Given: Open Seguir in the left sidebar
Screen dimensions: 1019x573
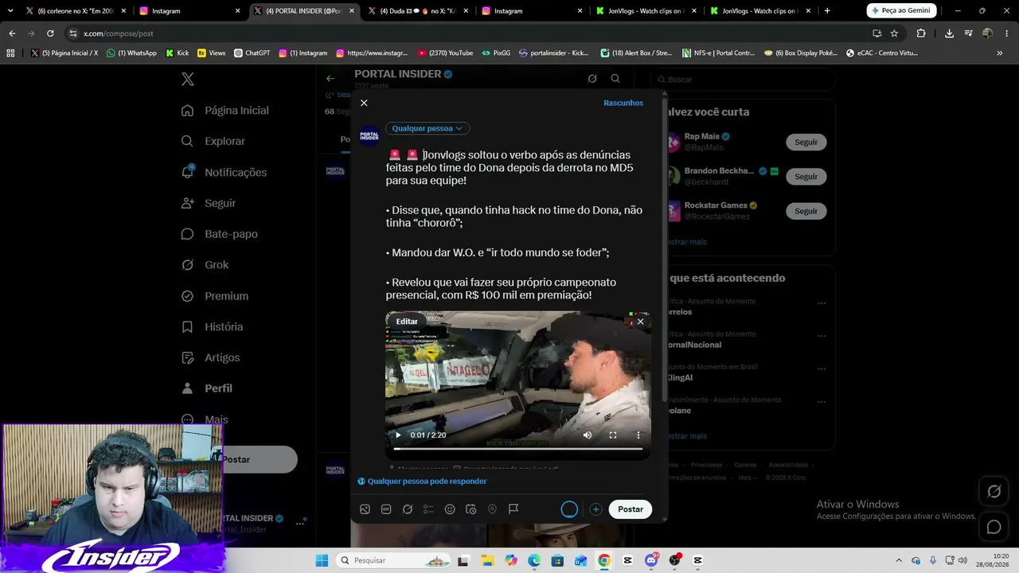Looking at the screenshot, I should (209, 203).
